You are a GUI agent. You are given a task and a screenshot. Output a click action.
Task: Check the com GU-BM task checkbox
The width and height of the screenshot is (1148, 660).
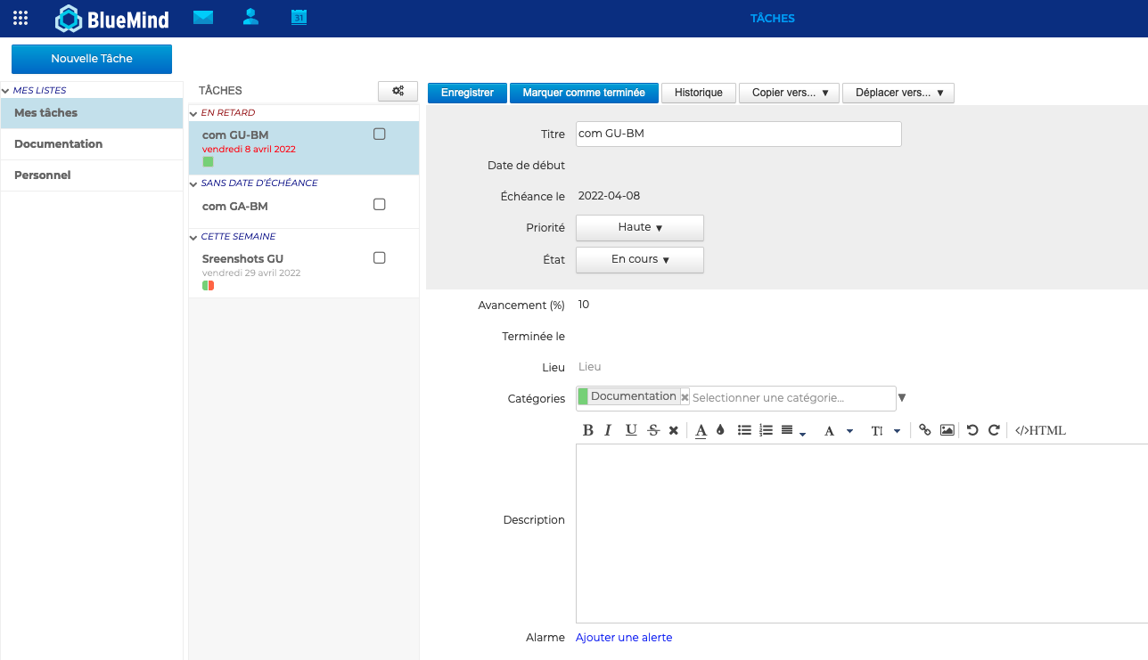coord(379,134)
